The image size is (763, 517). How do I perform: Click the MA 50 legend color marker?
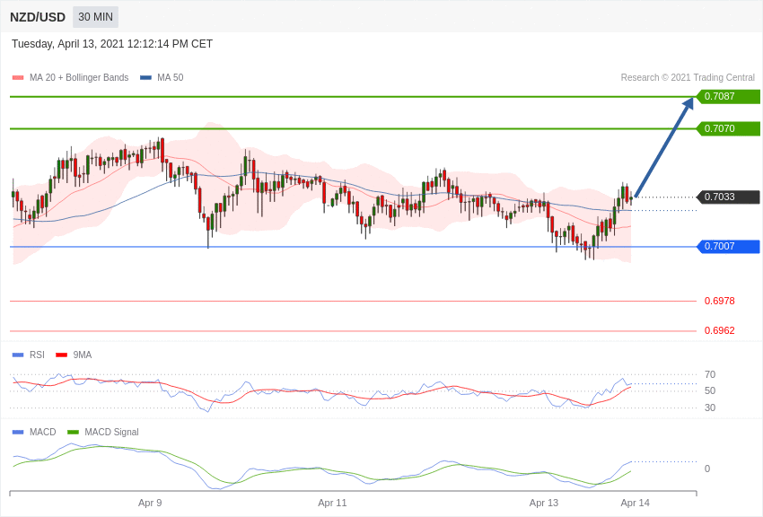[x=145, y=78]
